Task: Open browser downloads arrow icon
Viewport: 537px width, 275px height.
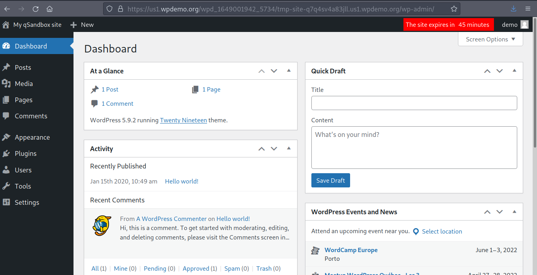Action: [514, 9]
